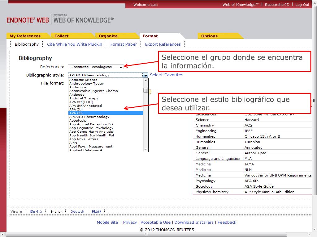Click the style list scroll-down arrow

pos(145,149)
